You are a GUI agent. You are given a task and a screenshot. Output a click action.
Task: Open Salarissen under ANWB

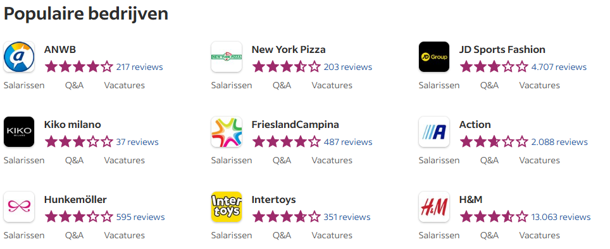pyautogui.click(x=24, y=85)
